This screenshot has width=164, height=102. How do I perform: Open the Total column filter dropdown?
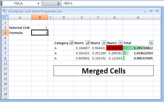(151, 43)
